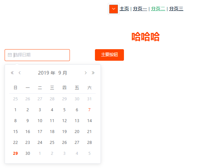Click the 主要按钮 button

tap(109, 55)
